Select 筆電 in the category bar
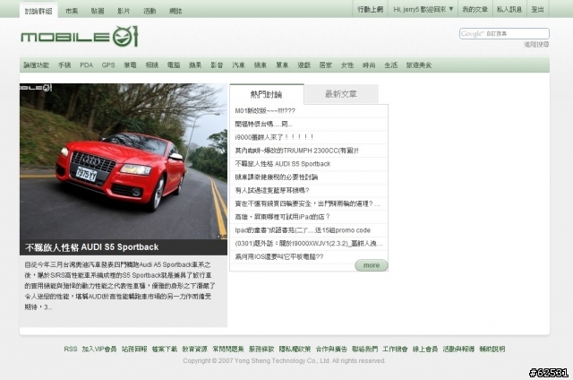Viewport: 573px width, 380px height. pyautogui.click(x=130, y=65)
